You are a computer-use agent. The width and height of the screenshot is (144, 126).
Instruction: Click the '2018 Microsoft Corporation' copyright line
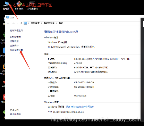click(x=71, y=47)
